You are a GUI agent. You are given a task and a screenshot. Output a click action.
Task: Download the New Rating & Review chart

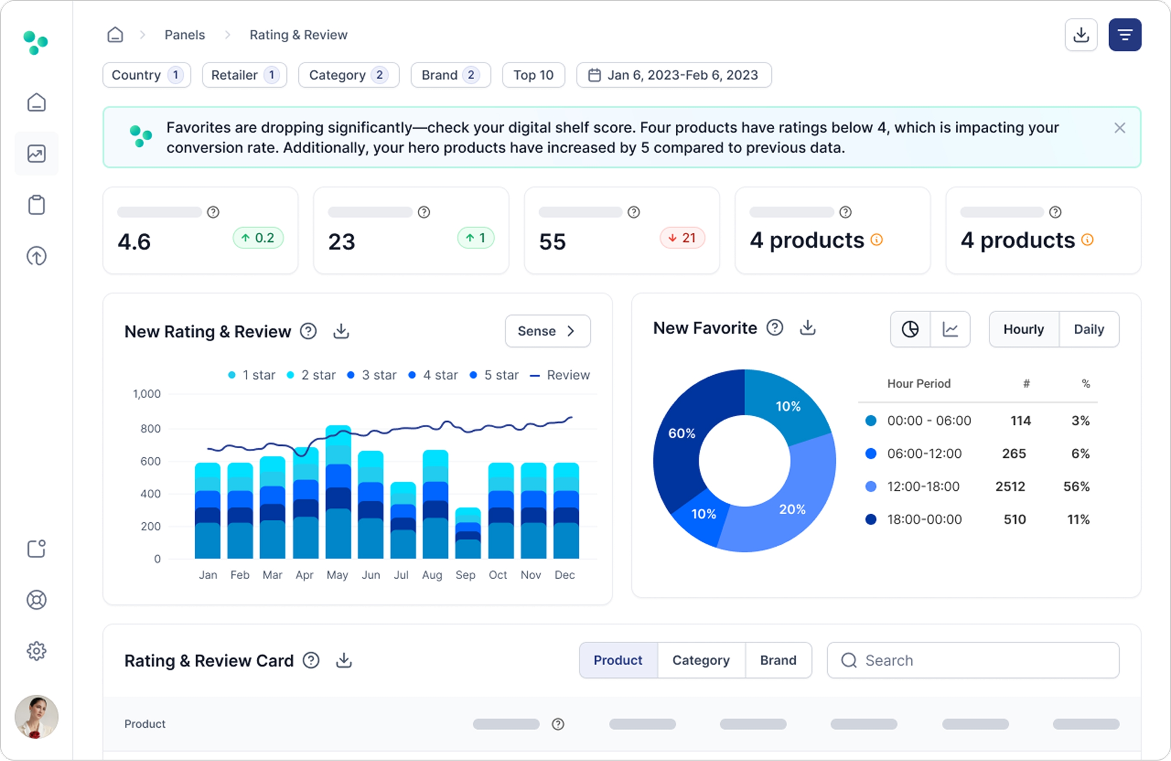click(x=341, y=332)
